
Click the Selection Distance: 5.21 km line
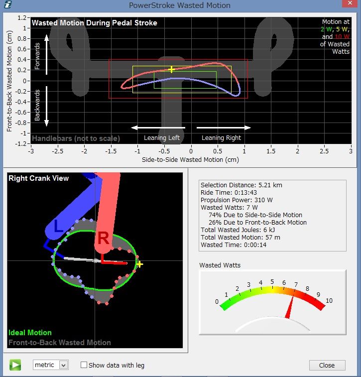tap(241, 185)
